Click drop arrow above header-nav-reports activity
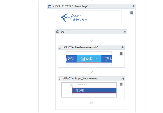Screen dimensions: 163x113 click(x=91, y=41)
